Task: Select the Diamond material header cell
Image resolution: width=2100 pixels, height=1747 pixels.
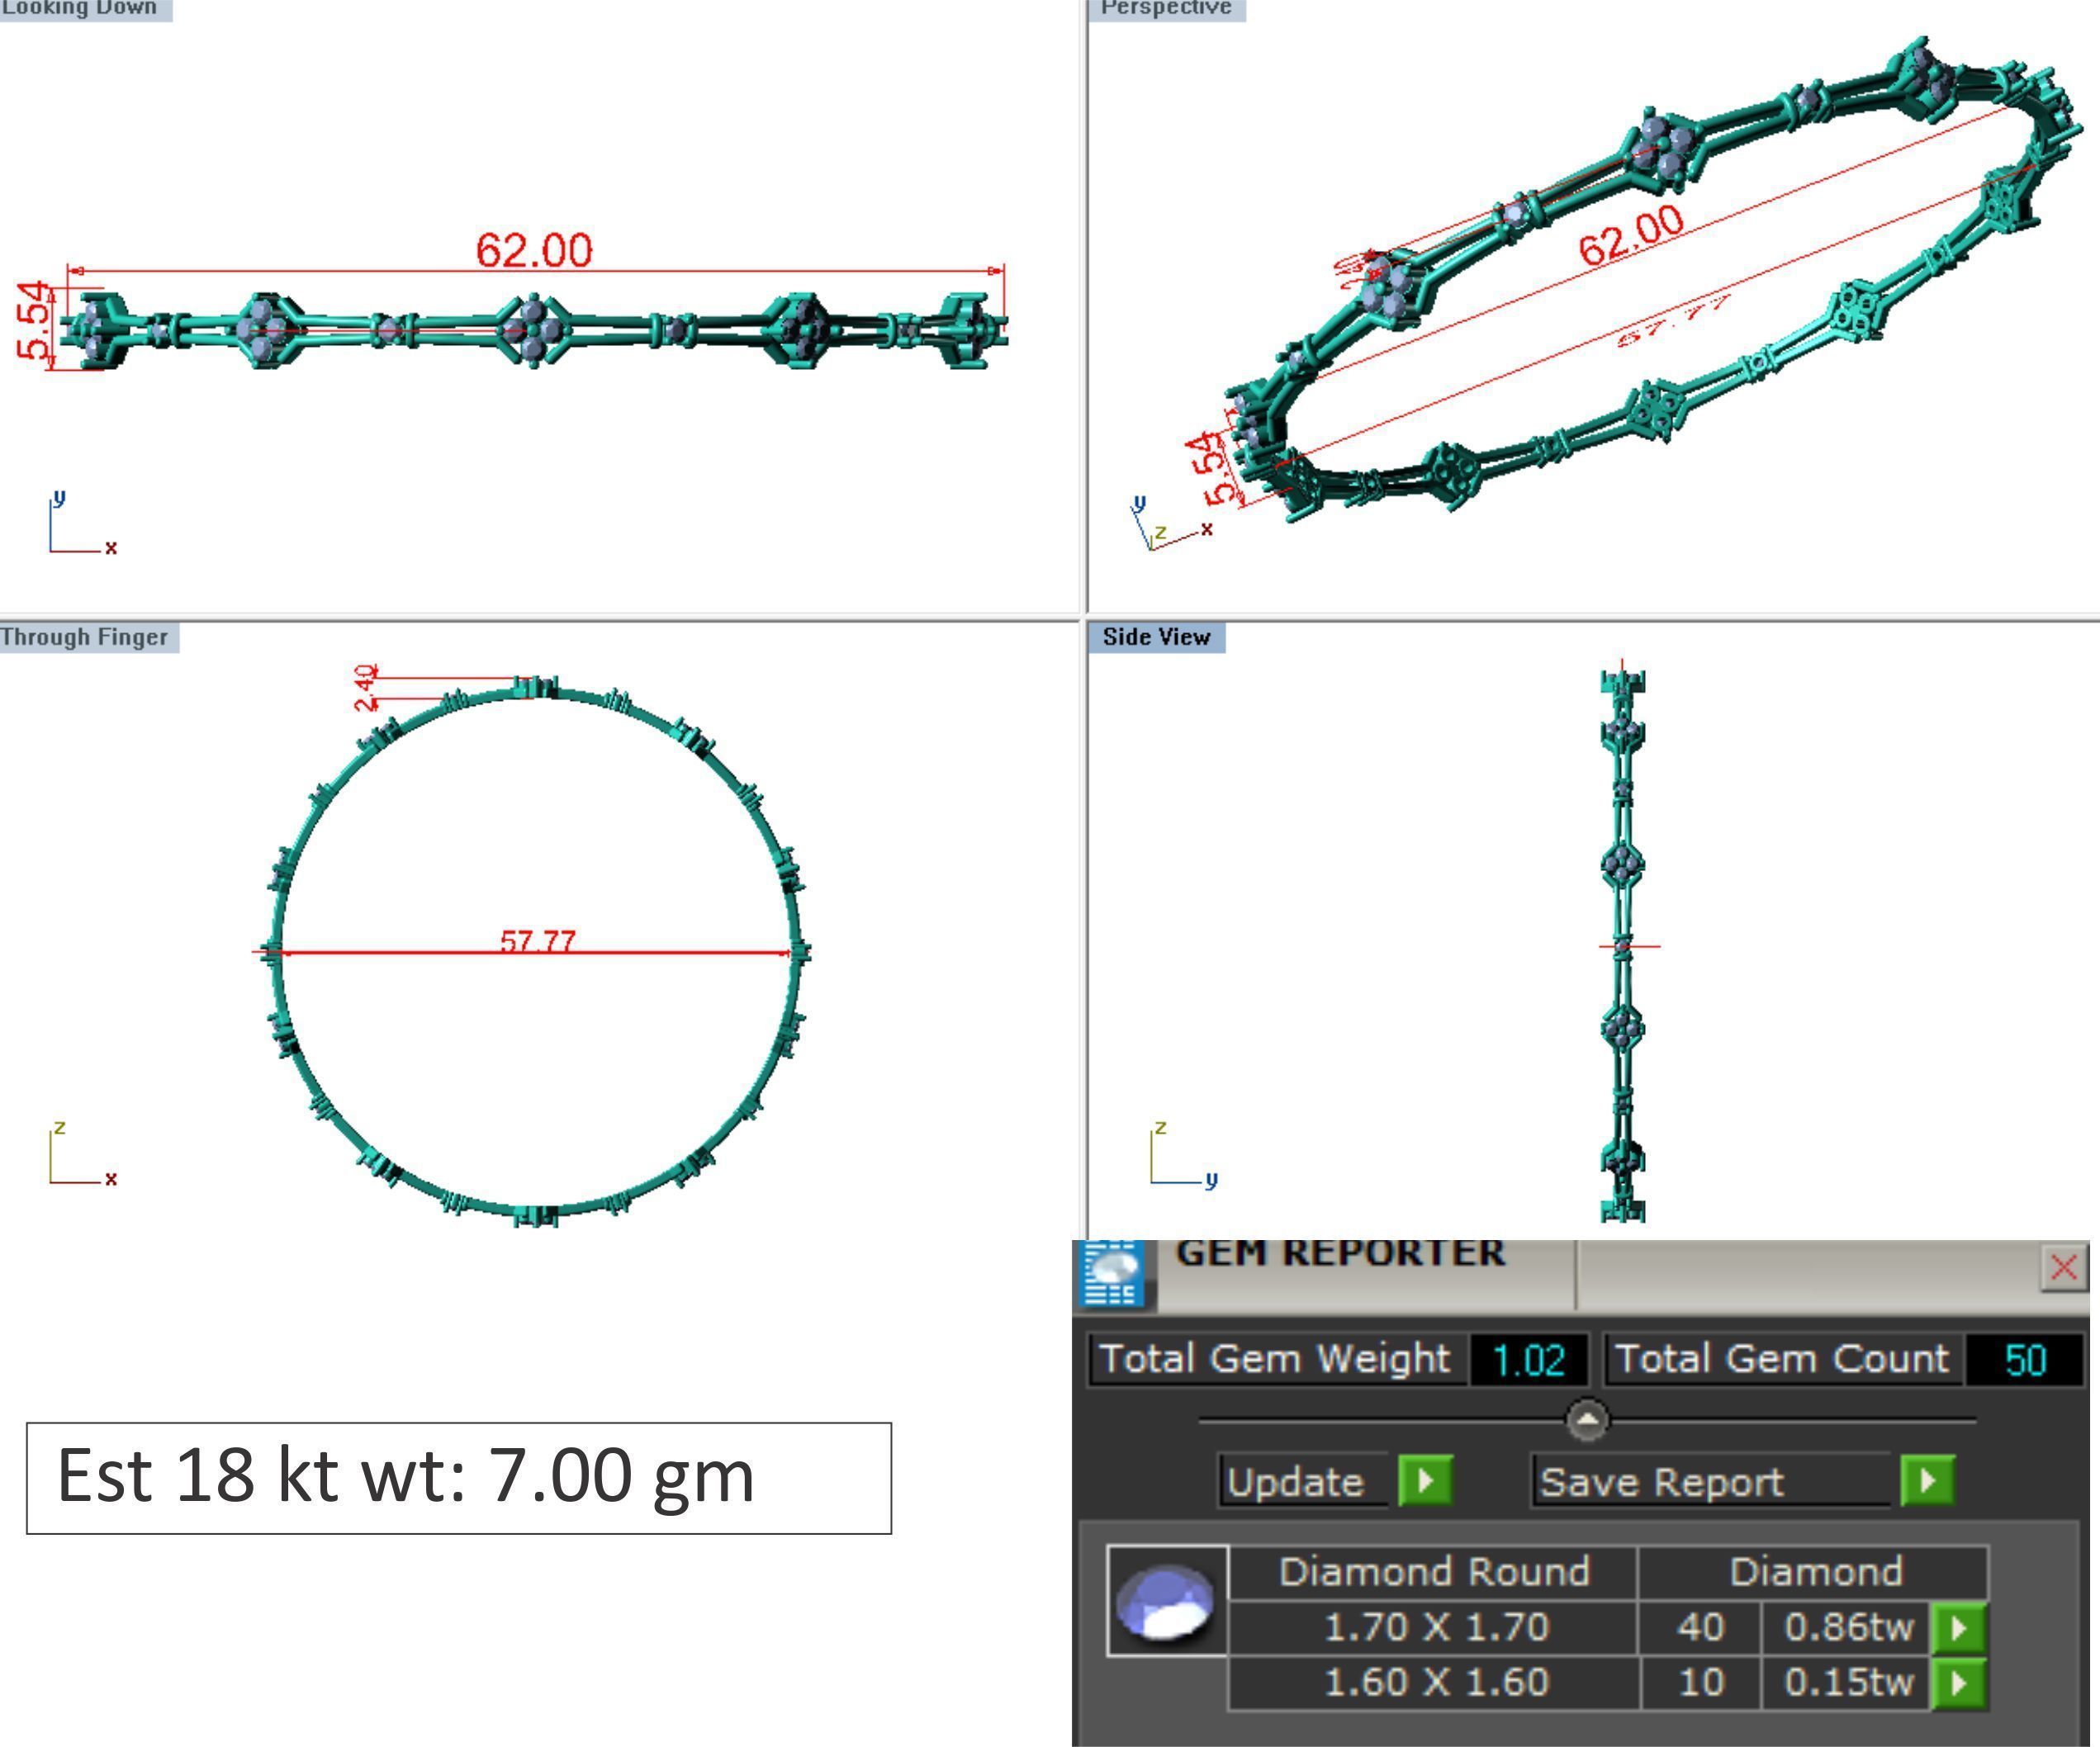Action: click(1815, 1572)
